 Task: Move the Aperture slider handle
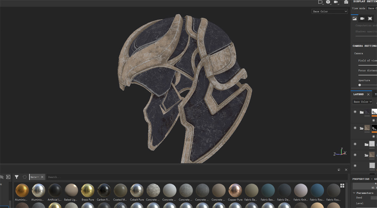[x=360, y=85]
